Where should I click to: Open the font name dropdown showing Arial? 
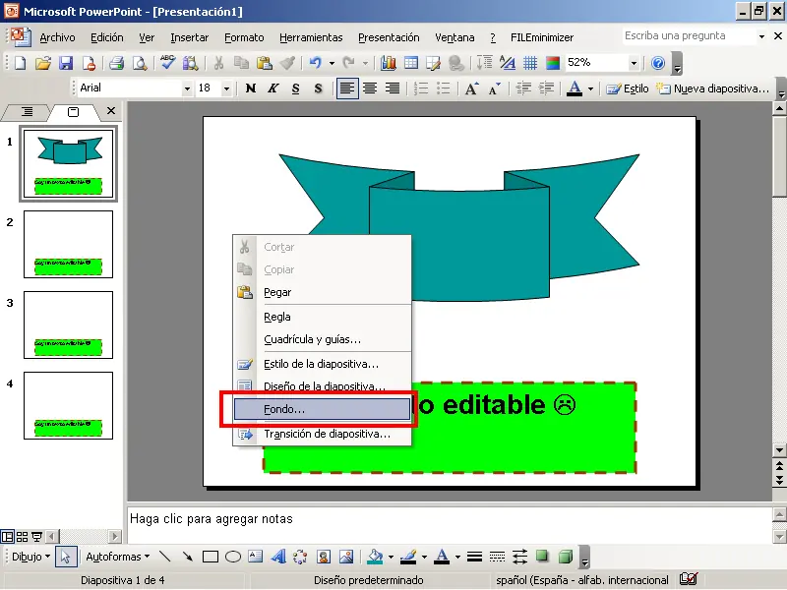pyautogui.click(x=187, y=88)
